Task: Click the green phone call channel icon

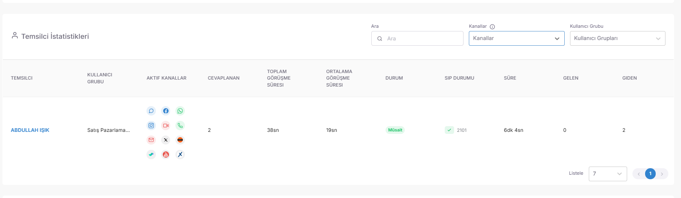Action: [180, 126]
